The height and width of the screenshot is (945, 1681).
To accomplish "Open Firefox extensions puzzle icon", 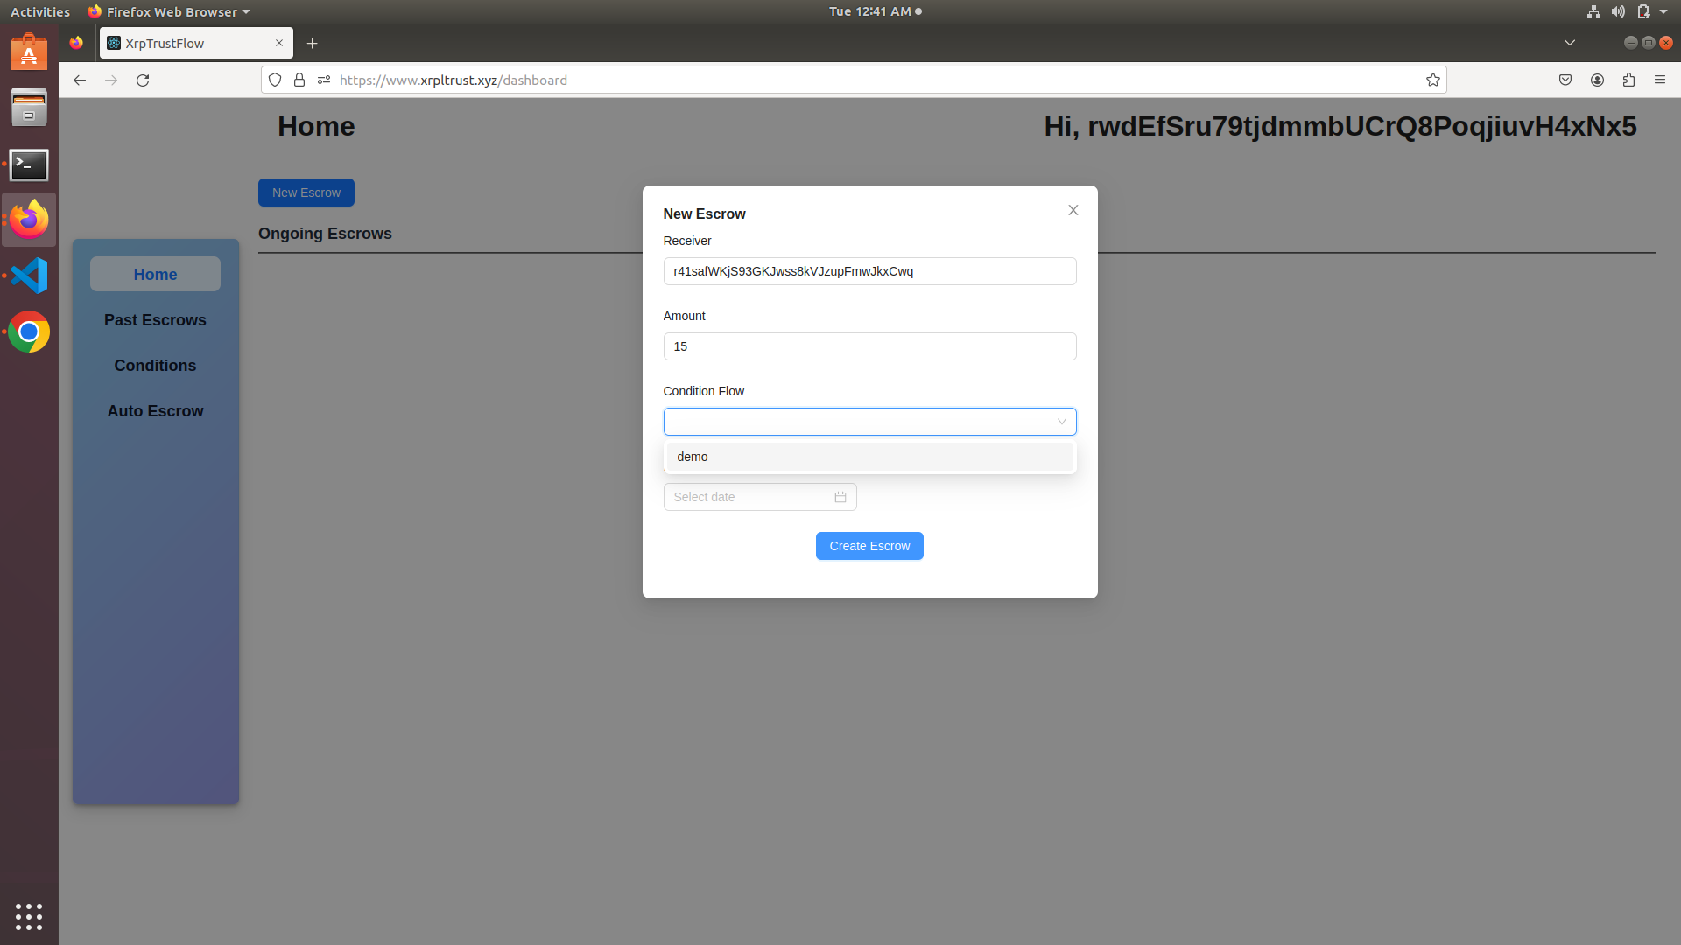I will point(1628,80).
